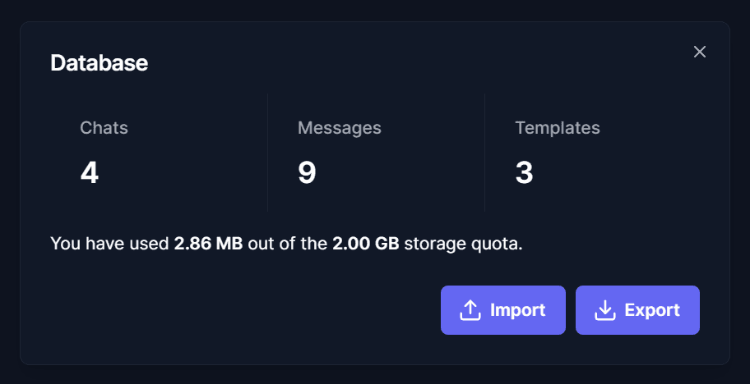Click the Import button label
The width and height of the screenshot is (750, 384).
pyautogui.click(x=517, y=310)
